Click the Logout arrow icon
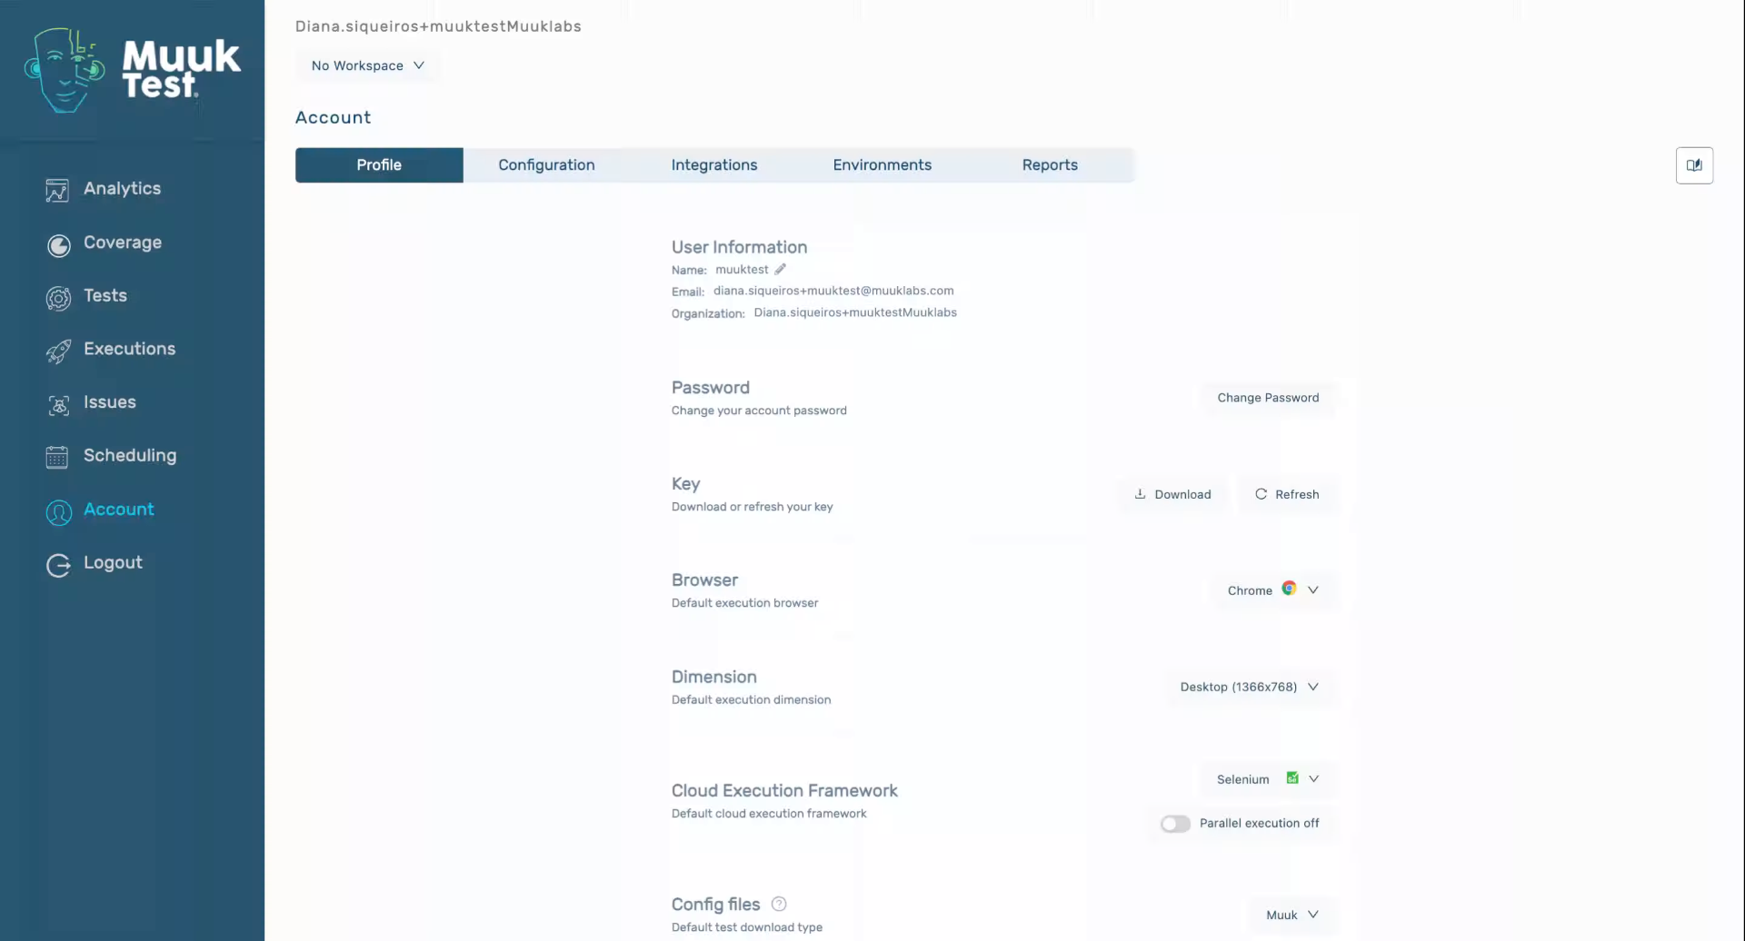 58,565
